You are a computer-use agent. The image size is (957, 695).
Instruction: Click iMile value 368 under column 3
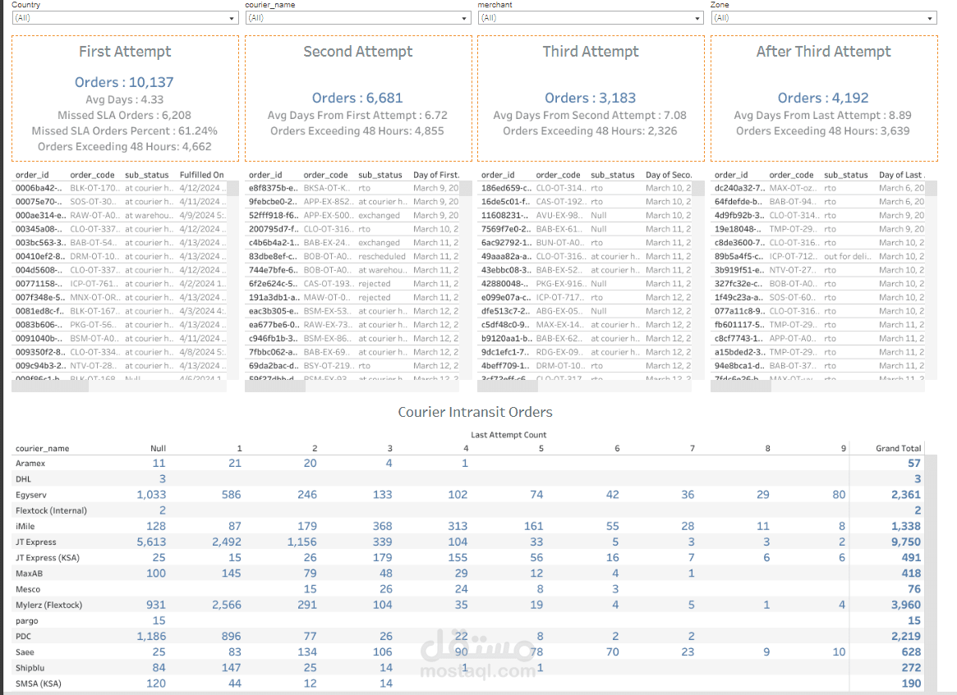[x=383, y=526]
